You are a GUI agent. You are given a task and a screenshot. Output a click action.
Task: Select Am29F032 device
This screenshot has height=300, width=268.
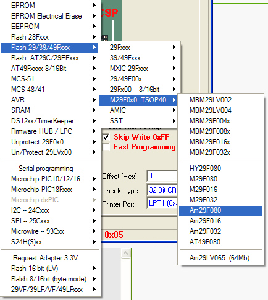click(220, 231)
